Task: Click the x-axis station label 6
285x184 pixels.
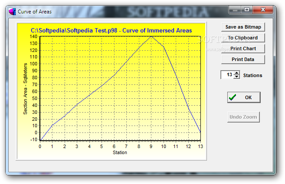Action: click(114, 146)
